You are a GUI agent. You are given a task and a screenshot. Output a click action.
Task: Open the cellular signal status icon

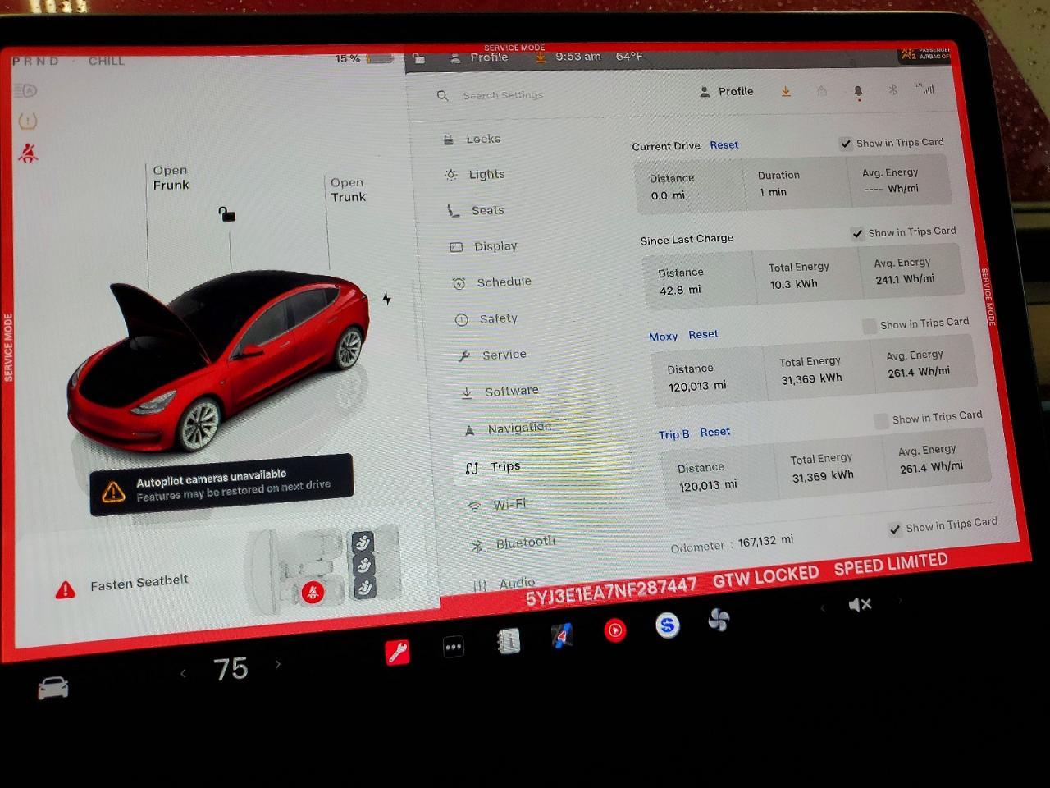[x=927, y=88]
